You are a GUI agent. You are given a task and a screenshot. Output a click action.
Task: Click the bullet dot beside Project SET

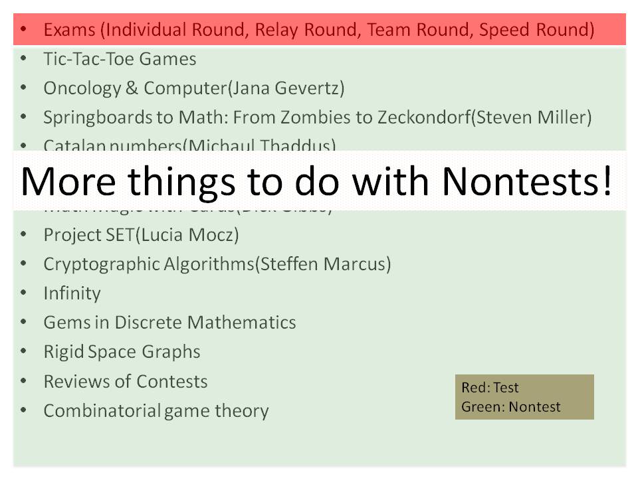coord(24,235)
